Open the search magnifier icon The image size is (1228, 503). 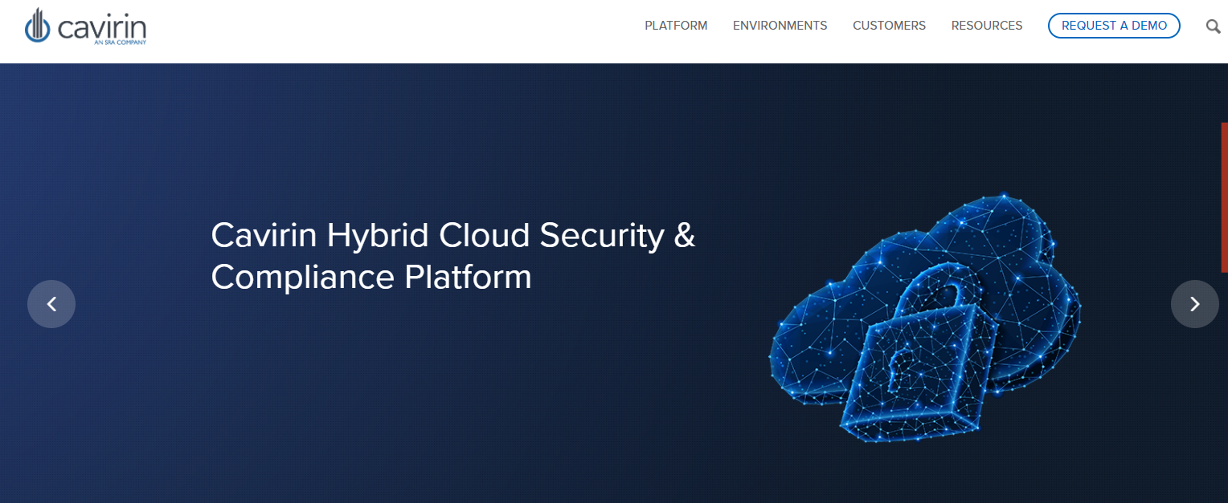point(1214,26)
